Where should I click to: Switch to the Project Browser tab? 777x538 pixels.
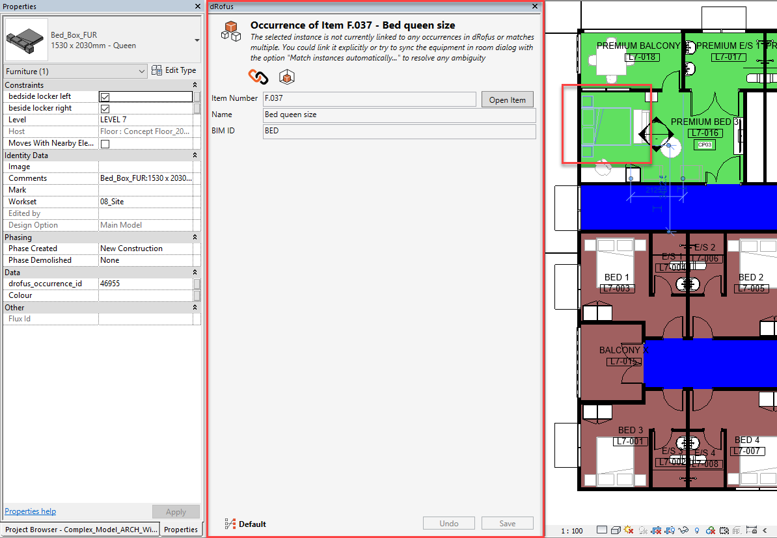[81, 530]
